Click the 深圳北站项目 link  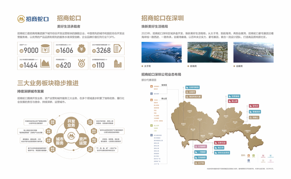pos(221,152)
